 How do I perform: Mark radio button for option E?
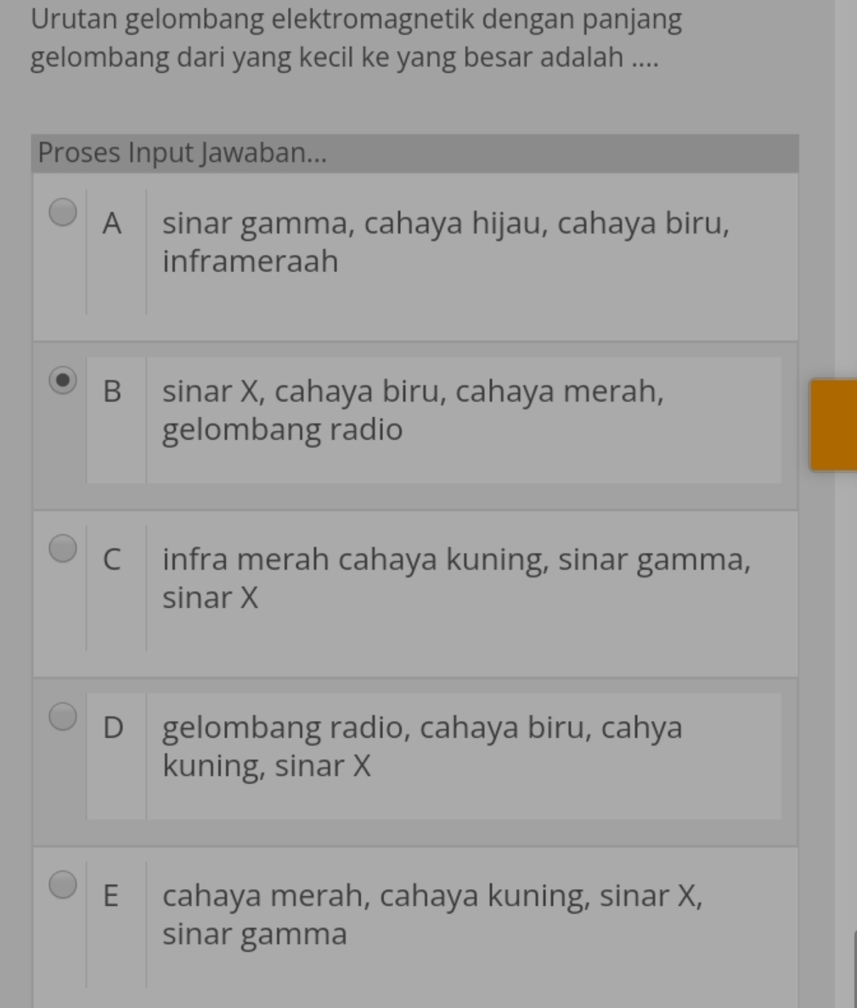tap(63, 884)
